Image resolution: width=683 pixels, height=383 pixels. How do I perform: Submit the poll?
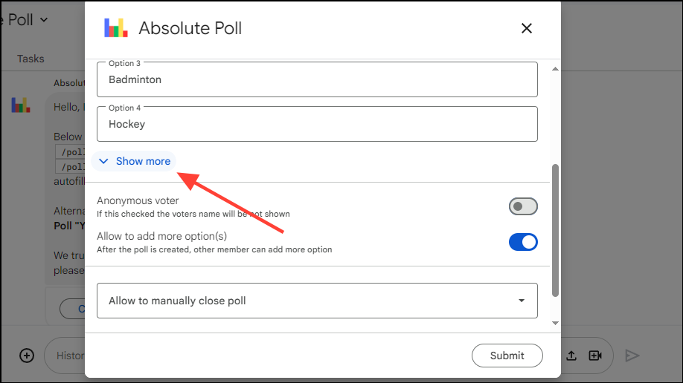507,356
